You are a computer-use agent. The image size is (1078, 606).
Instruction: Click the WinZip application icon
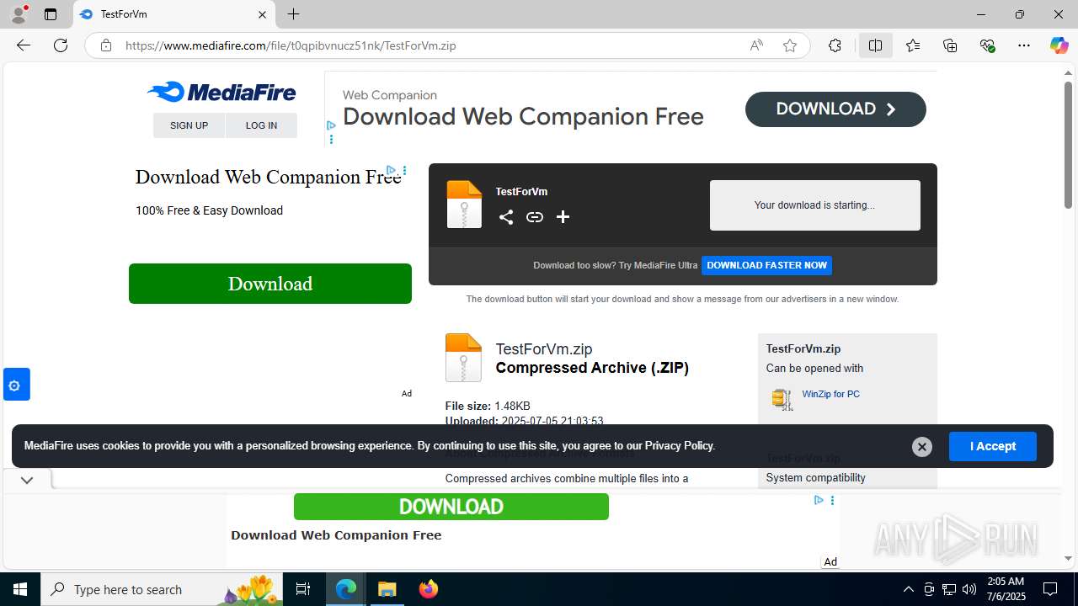[782, 399]
